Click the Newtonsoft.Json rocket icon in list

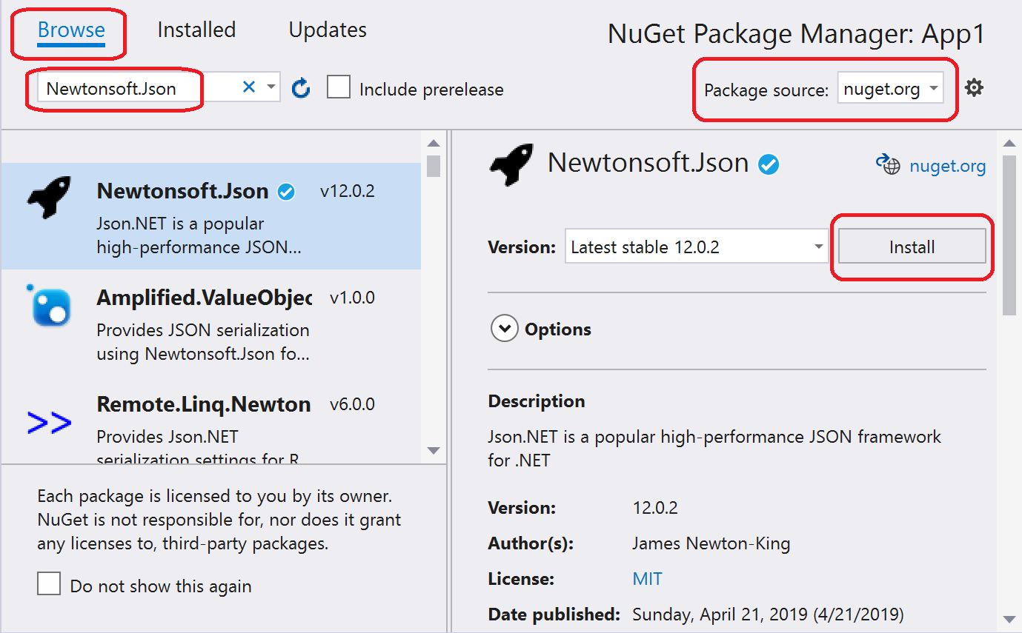tap(48, 197)
